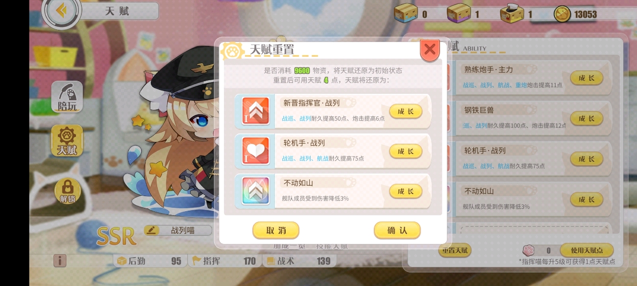Click 成长 for 不动如山 in dialog
This screenshot has width=637, height=286.
click(406, 191)
